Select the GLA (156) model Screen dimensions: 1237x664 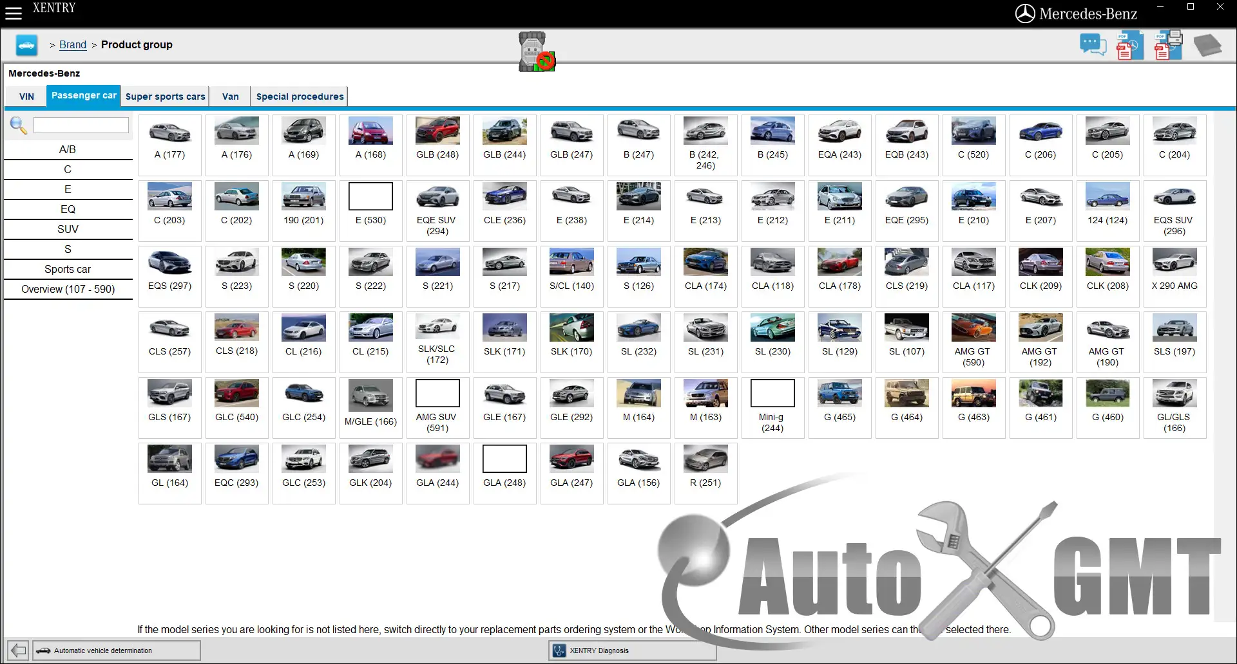[x=639, y=474]
